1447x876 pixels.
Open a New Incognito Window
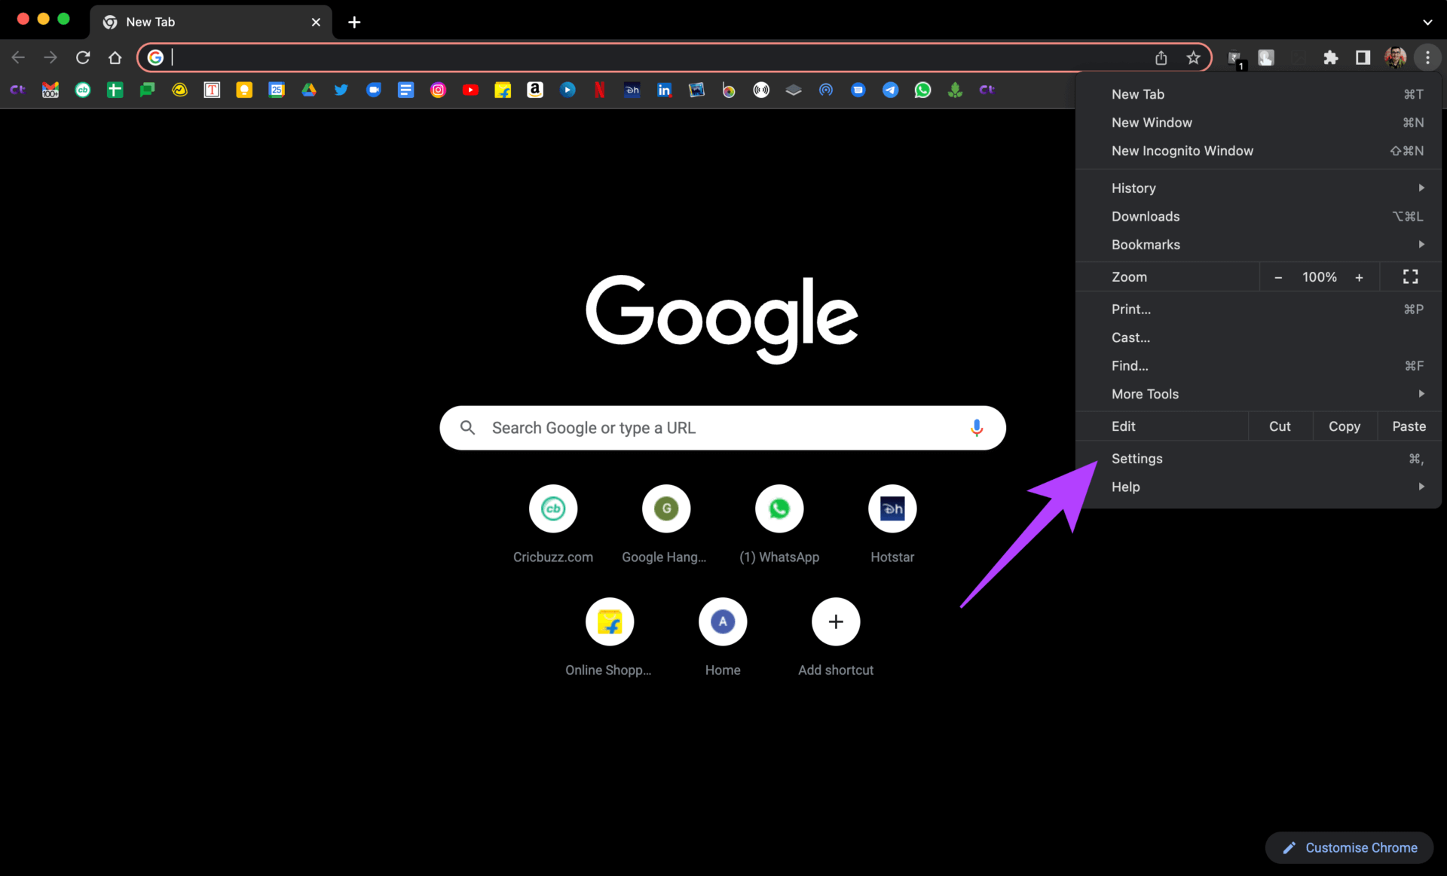(x=1259, y=151)
